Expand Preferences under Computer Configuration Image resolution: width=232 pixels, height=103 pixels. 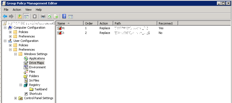tap(10, 36)
